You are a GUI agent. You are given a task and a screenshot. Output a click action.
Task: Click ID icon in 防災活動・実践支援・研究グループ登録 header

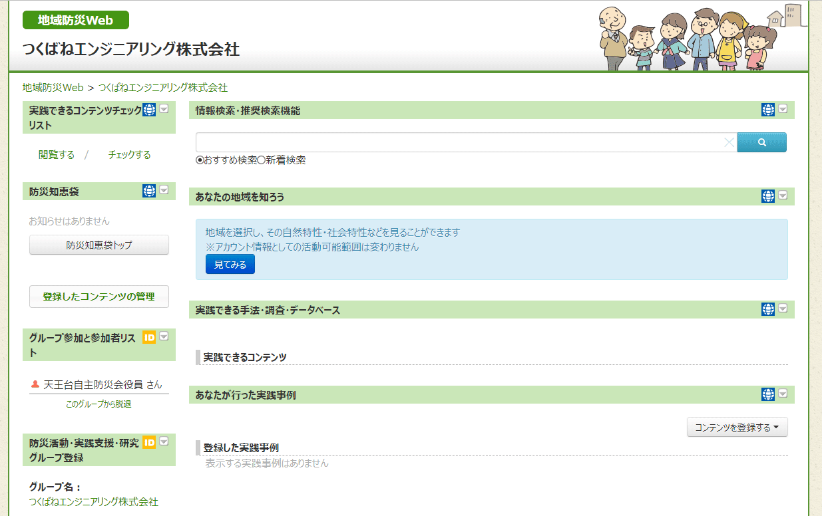149,442
